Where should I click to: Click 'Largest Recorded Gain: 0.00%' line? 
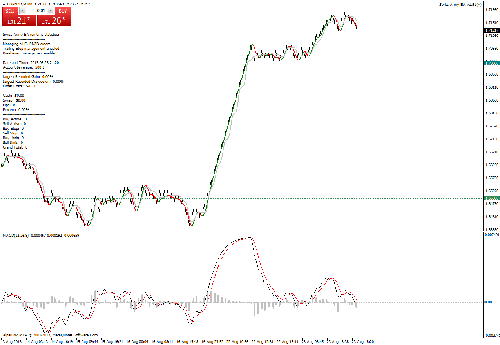pos(28,77)
